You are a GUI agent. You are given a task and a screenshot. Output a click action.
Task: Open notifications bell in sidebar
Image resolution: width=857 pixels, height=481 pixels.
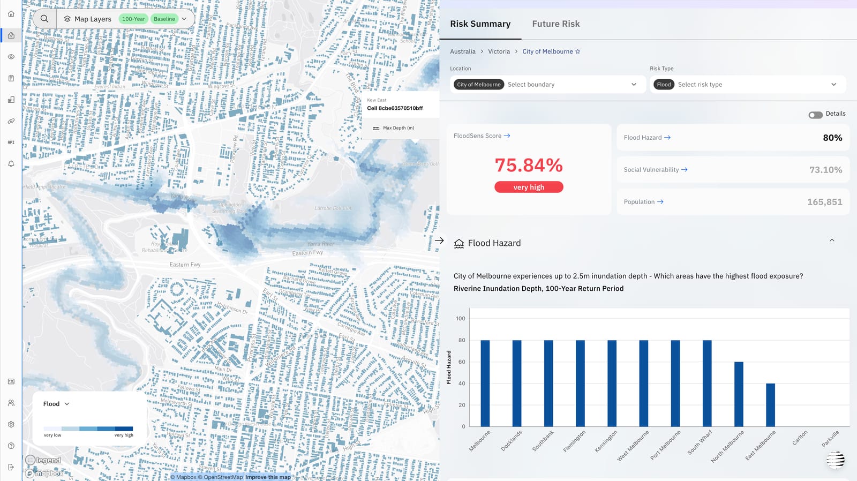coord(11,164)
